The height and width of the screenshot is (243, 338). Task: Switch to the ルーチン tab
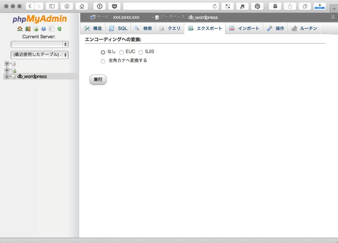[x=304, y=28]
